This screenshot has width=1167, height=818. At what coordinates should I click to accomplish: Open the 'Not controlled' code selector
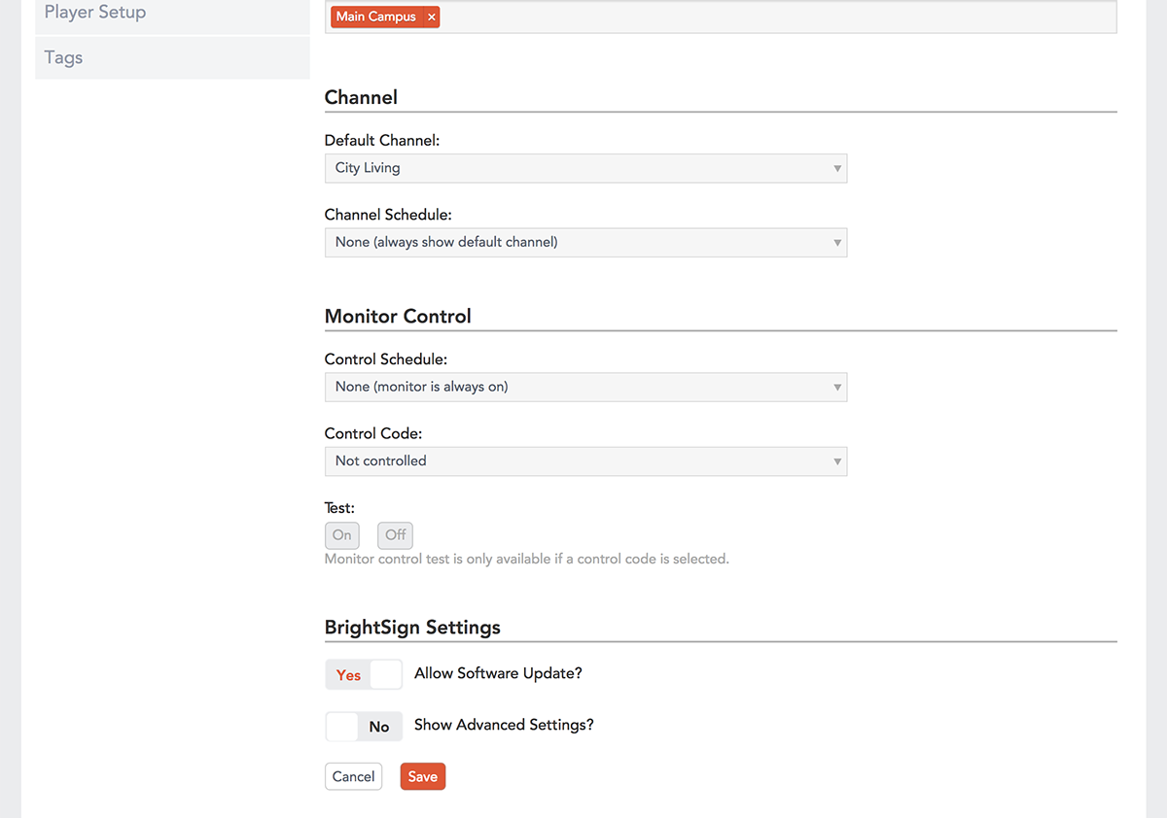tap(583, 461)
